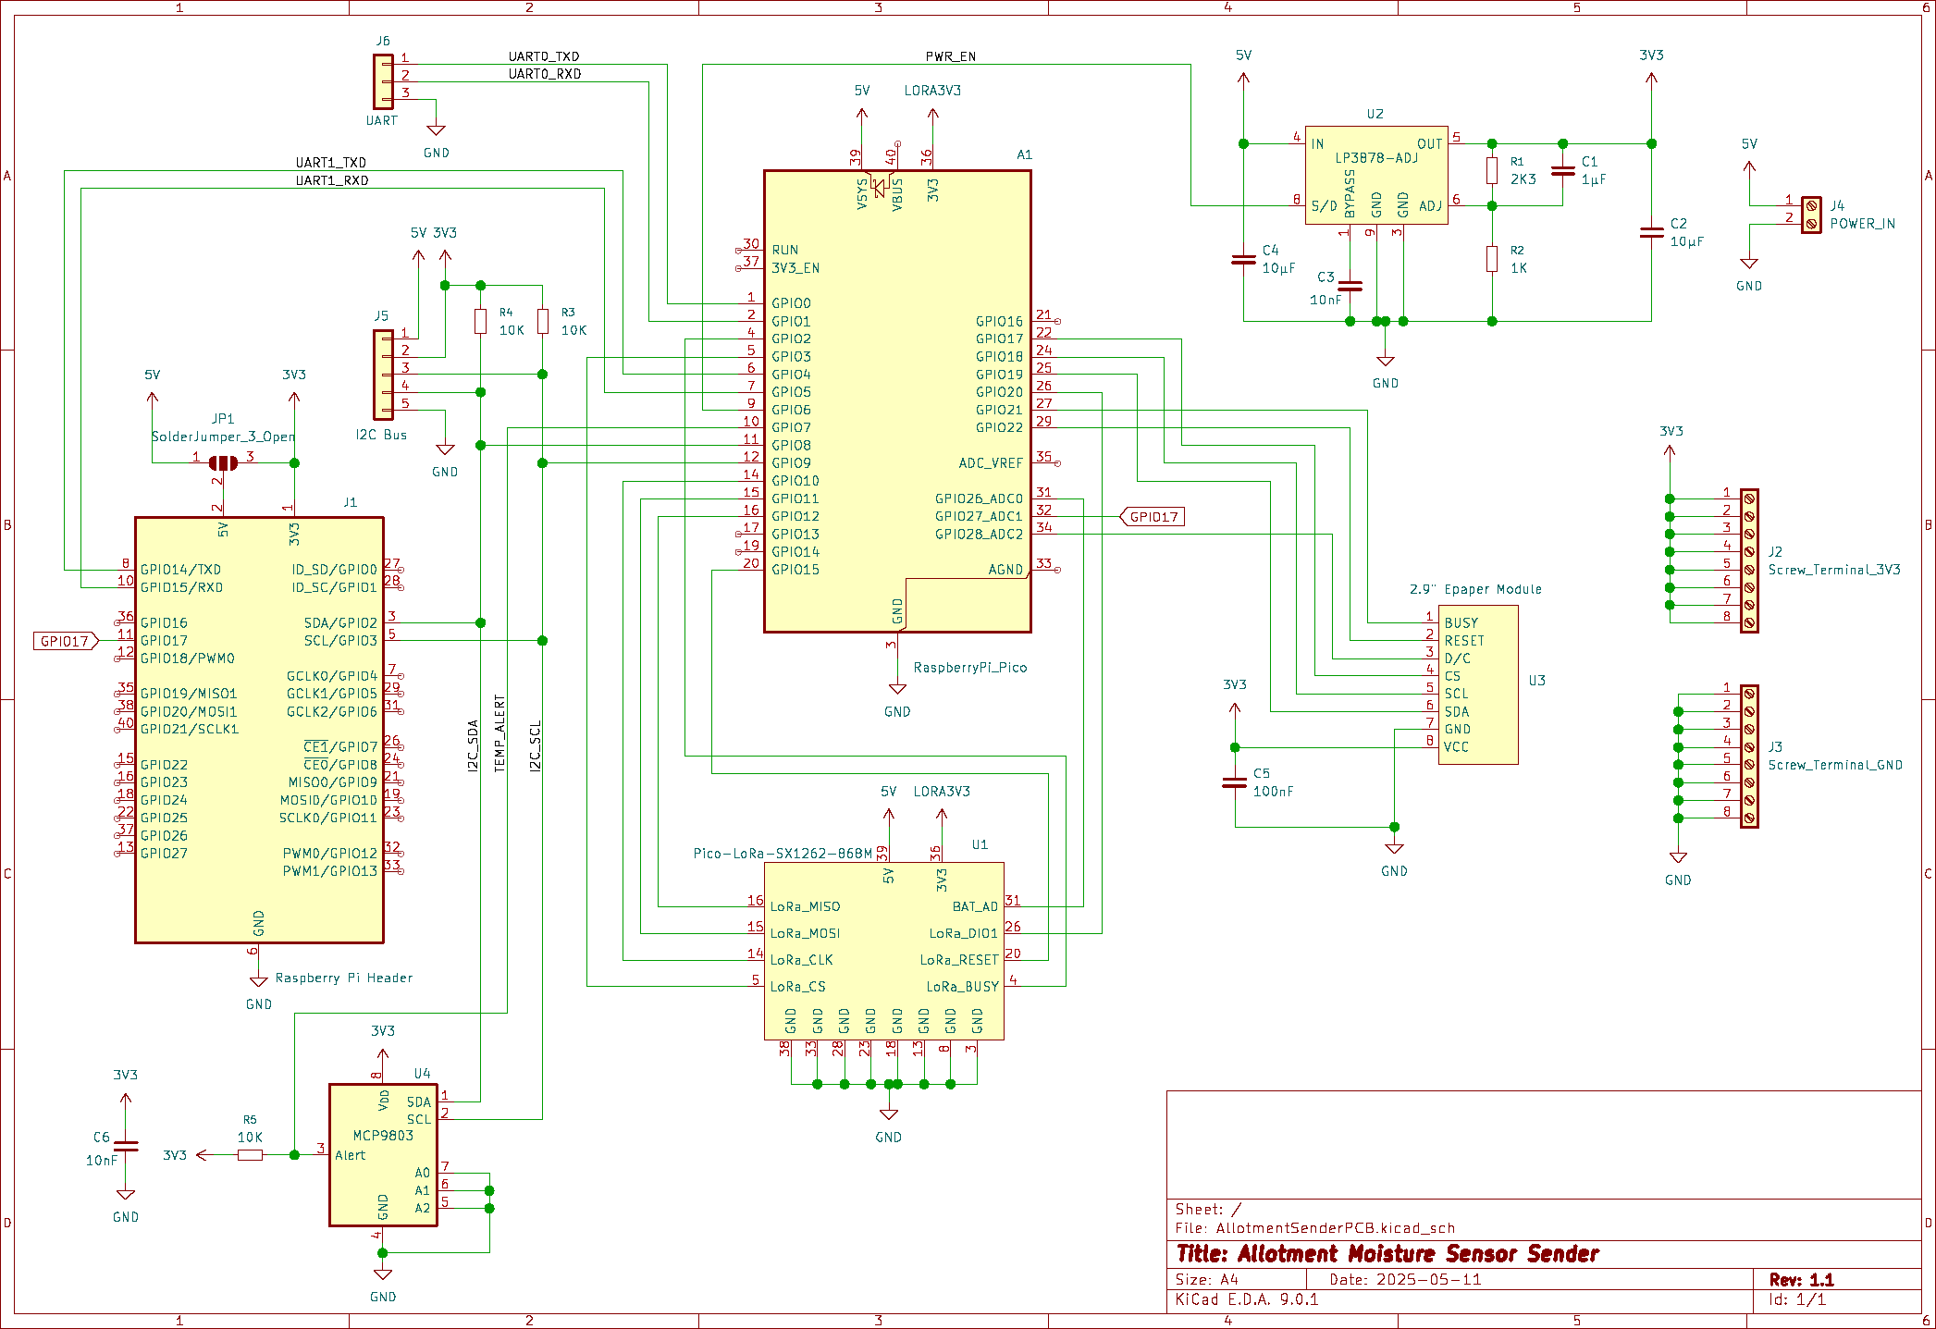Screen dimensions: 1936x1329
Task: Select the POWER_IN connector J4
Action: (x=1810, y=213)
